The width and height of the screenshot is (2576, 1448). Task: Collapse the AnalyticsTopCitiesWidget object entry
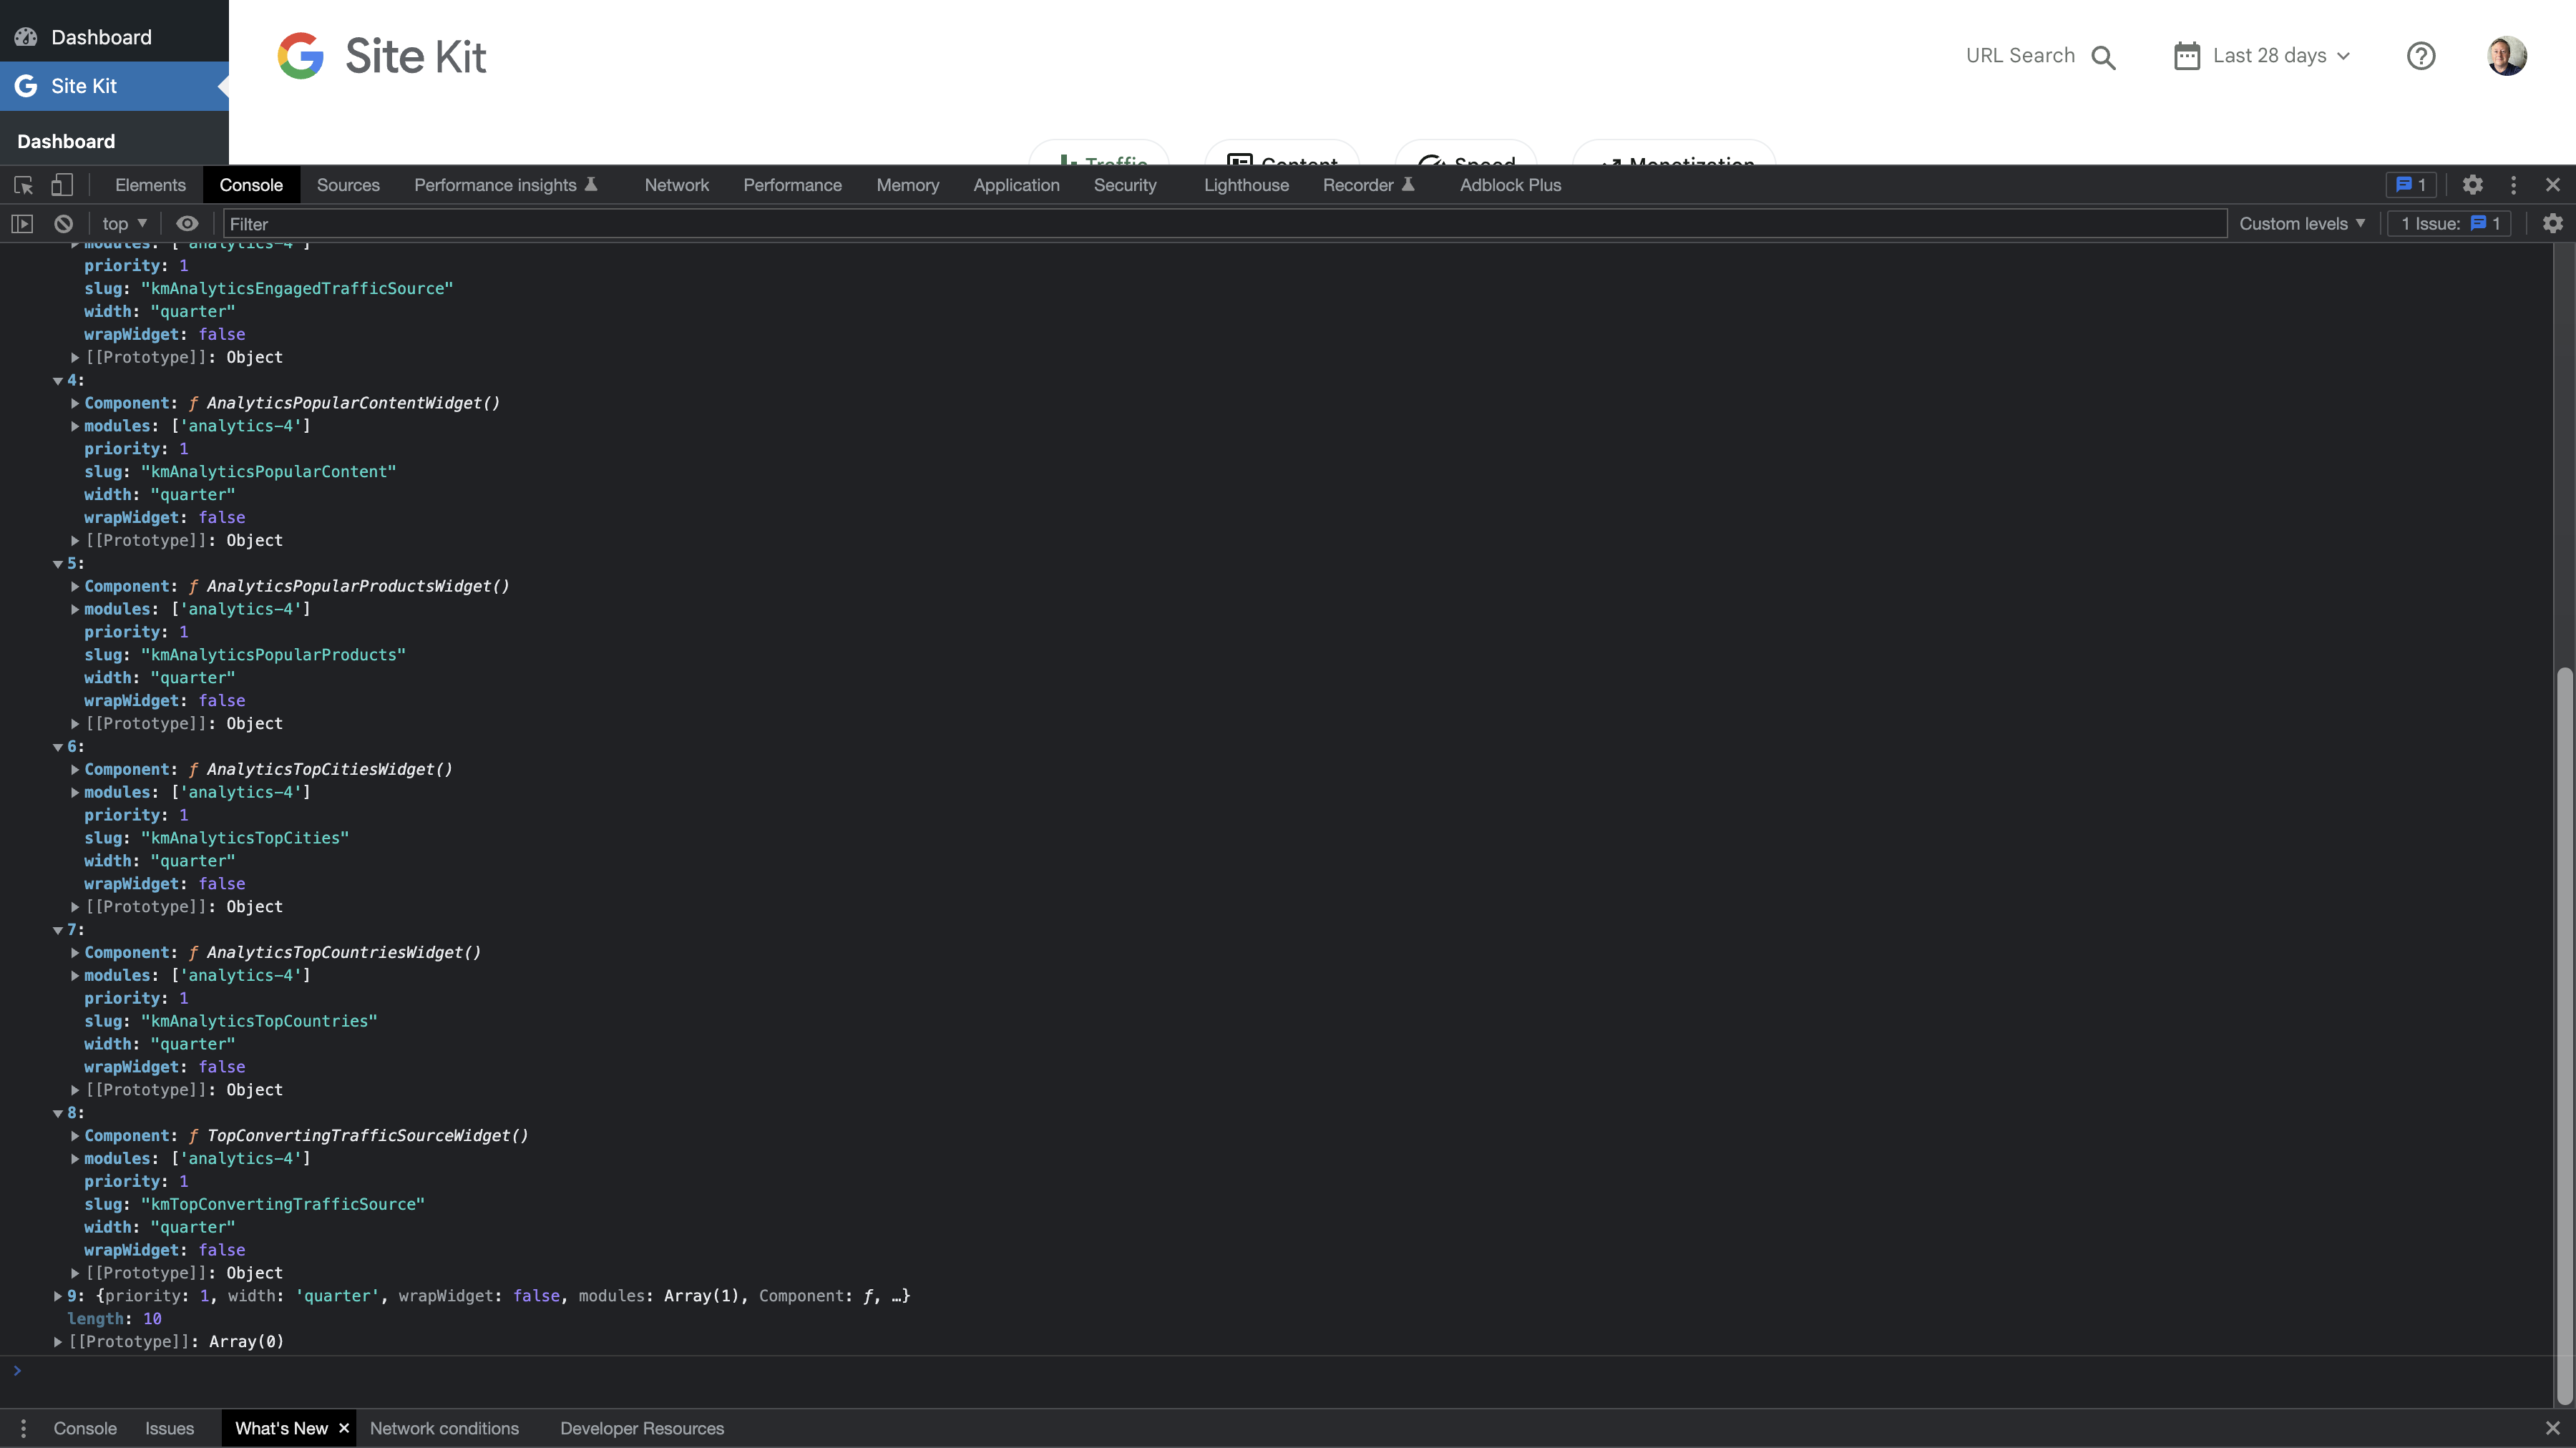click(x=58, y=746)
